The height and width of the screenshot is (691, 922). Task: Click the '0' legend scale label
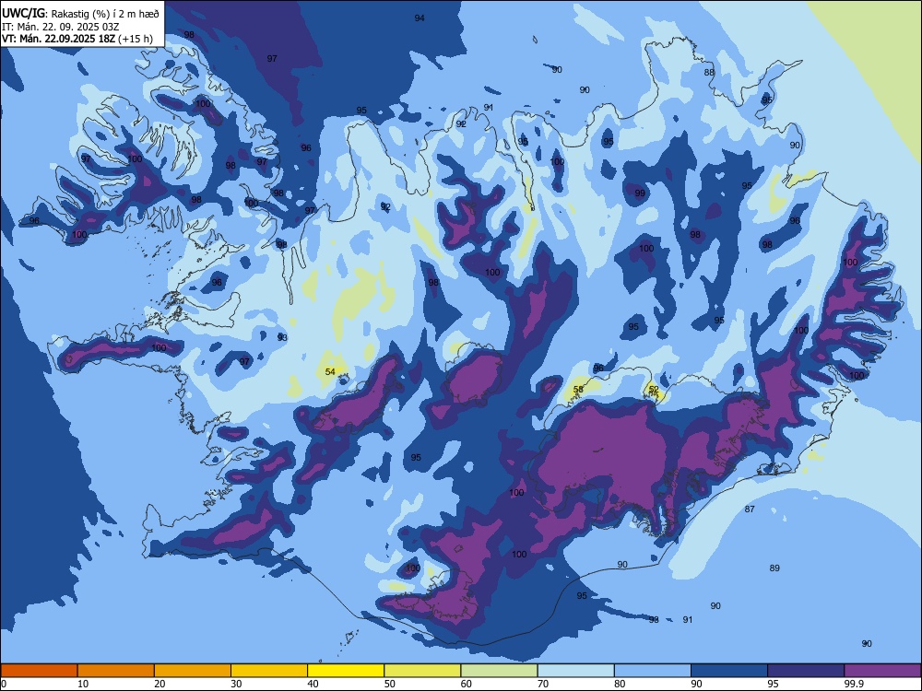(4, 684)
